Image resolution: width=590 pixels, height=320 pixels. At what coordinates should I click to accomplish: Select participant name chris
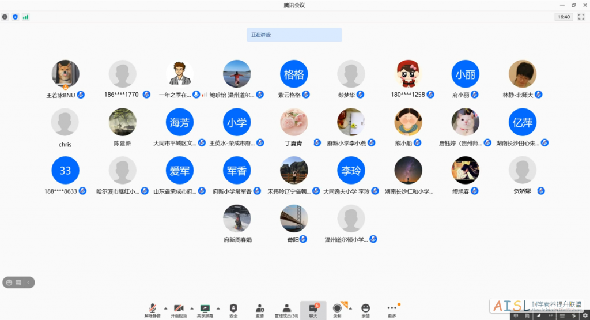(x=65, y=144)
